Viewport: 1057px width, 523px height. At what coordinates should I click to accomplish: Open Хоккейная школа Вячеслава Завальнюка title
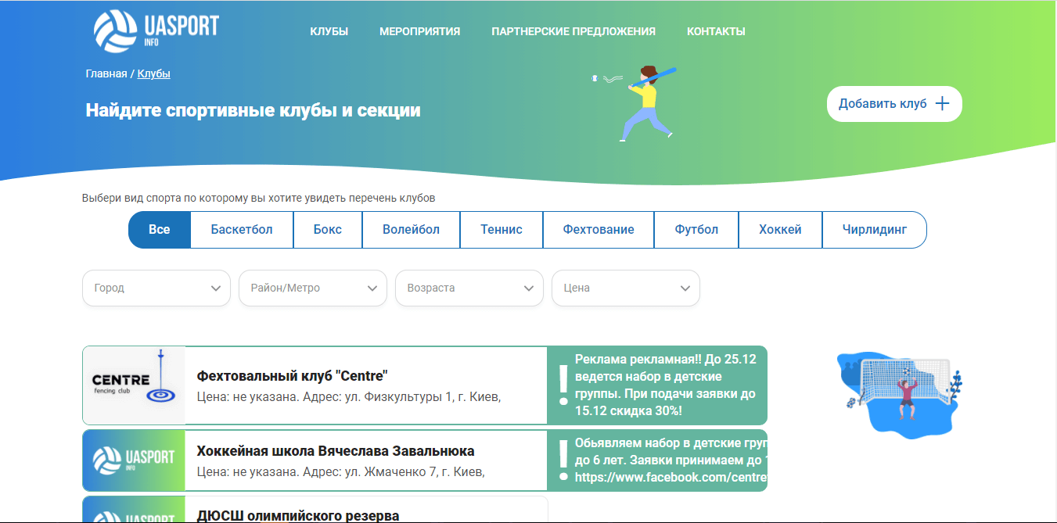click(336, 451)
